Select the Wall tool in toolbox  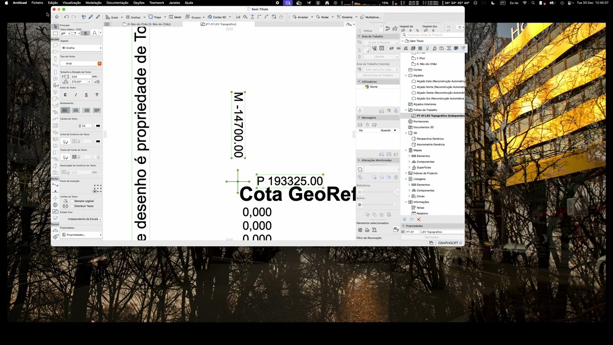point(56,45)
